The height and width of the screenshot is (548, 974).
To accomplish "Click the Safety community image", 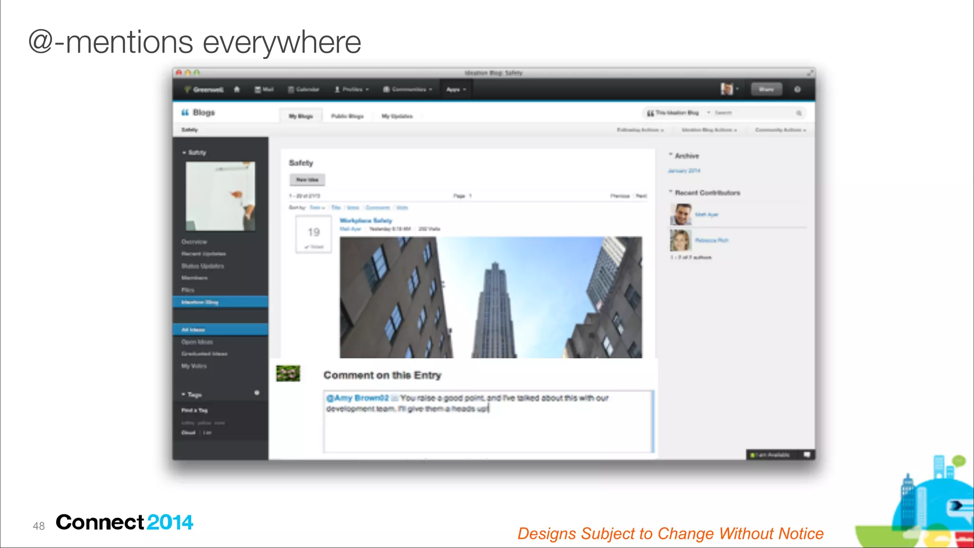I will click(x=220, y=196).
